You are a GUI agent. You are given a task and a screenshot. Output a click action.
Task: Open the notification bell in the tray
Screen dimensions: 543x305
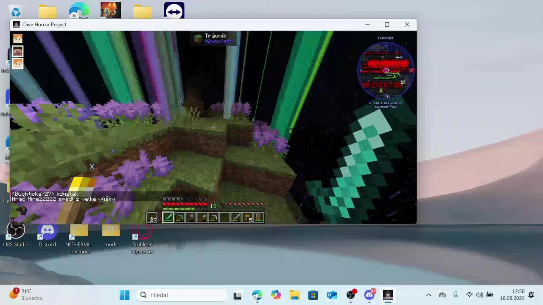click(x=532, y=295)
